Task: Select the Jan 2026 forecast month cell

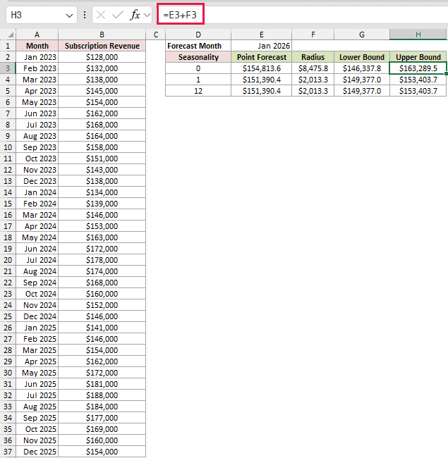Action: pos(262,46)
